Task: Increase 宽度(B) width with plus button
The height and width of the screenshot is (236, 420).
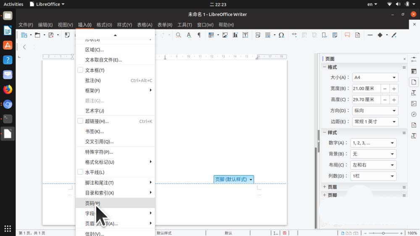Action: pyautogui.click(x=394, y=89)
